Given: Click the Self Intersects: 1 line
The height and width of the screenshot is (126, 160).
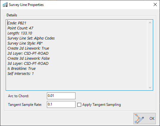Looking at the screenshot, I should click(x=21, y=74).
